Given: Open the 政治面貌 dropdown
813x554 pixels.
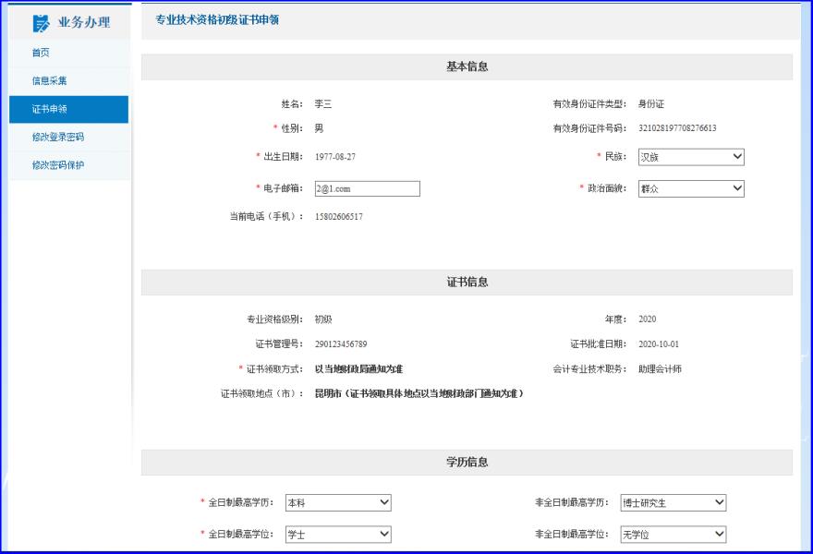Looking at the screenshot, I should coord(691,188).
